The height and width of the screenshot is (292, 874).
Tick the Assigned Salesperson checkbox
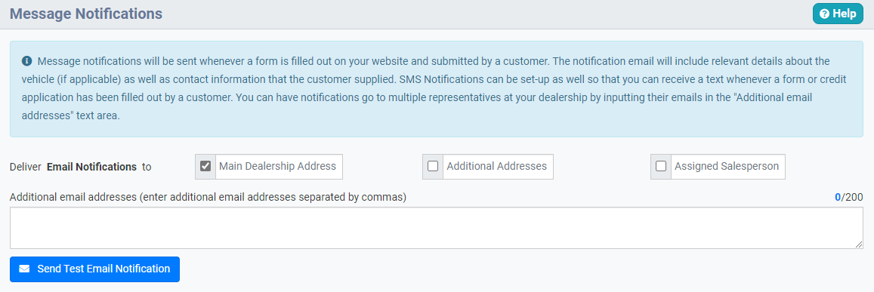point(661,166)
